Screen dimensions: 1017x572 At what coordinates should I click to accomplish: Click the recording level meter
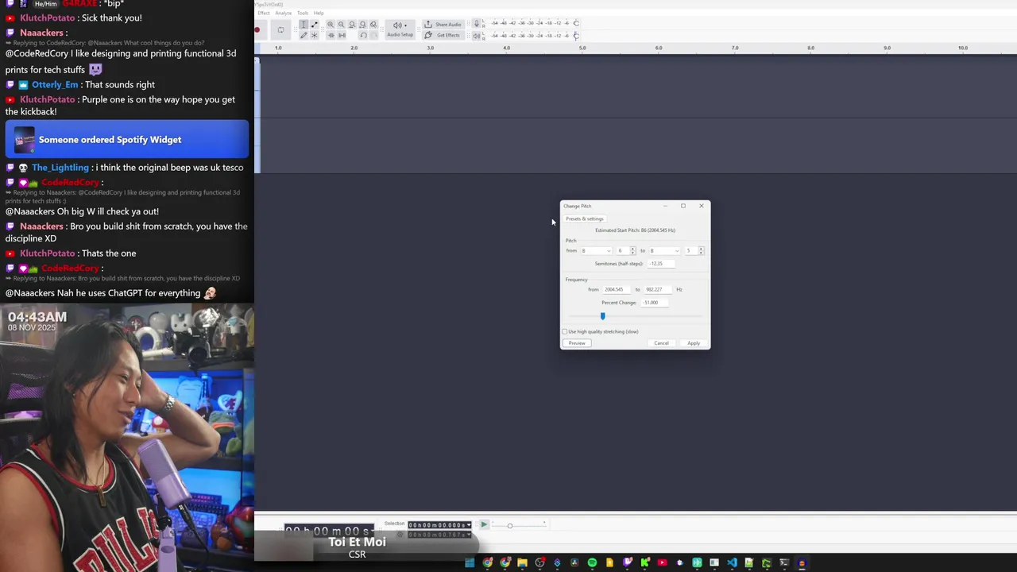pyautogui.click(x=530, y=24)
